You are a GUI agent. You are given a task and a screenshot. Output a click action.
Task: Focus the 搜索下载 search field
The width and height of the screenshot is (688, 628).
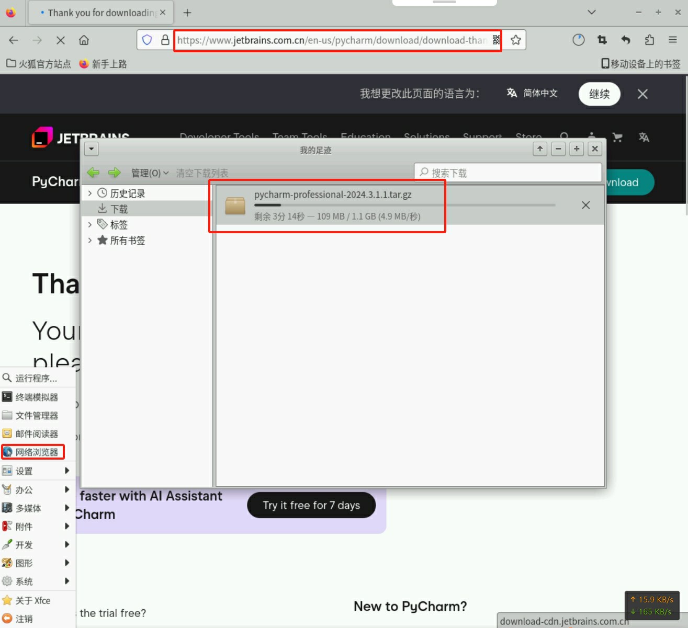point(508,173)
